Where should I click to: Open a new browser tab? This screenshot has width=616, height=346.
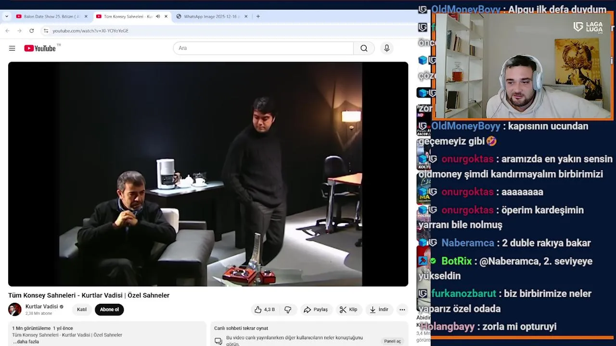[258, 16]
